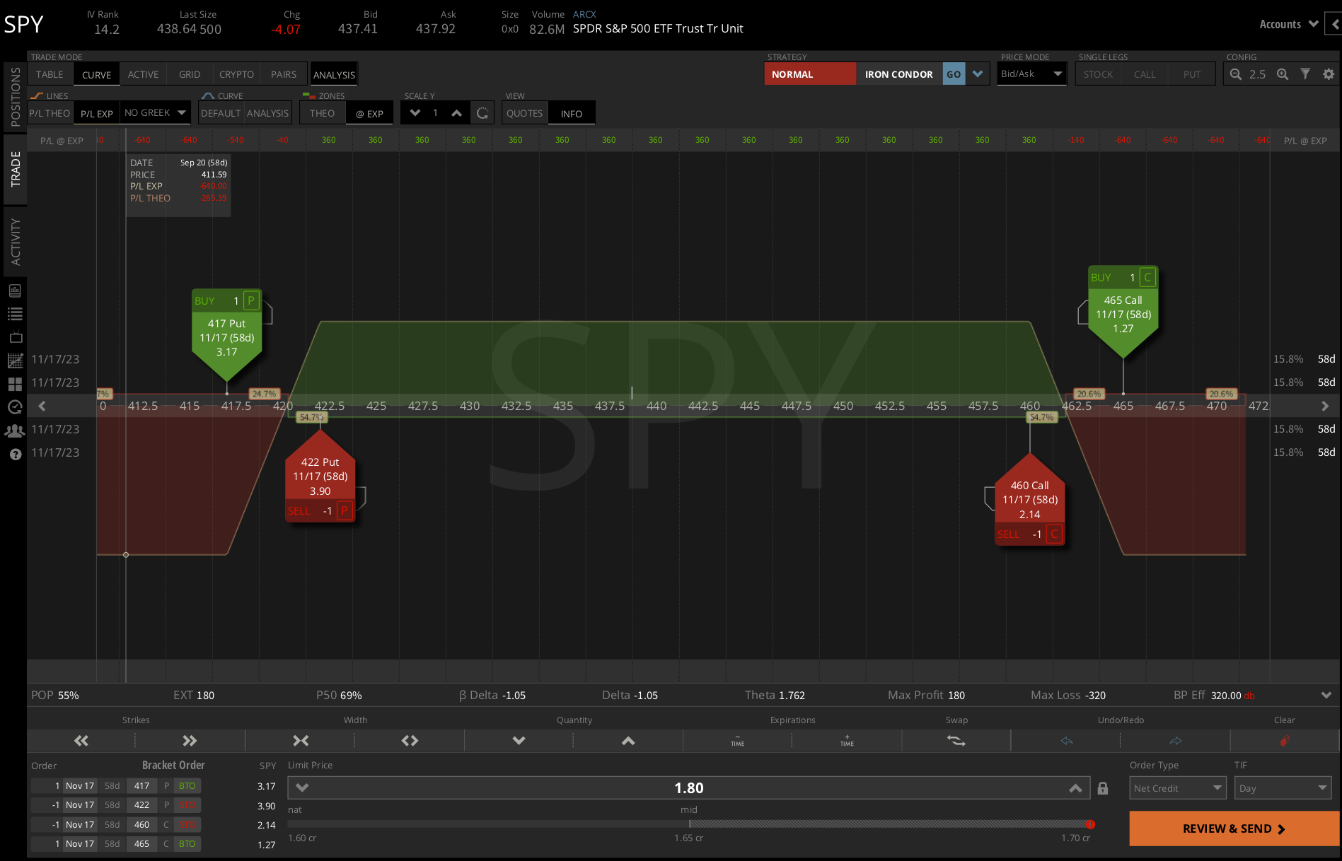Add a single PUT leg
Image resolution: width=1342 pixels, height=861 pixels.
tap(1192, 74)
